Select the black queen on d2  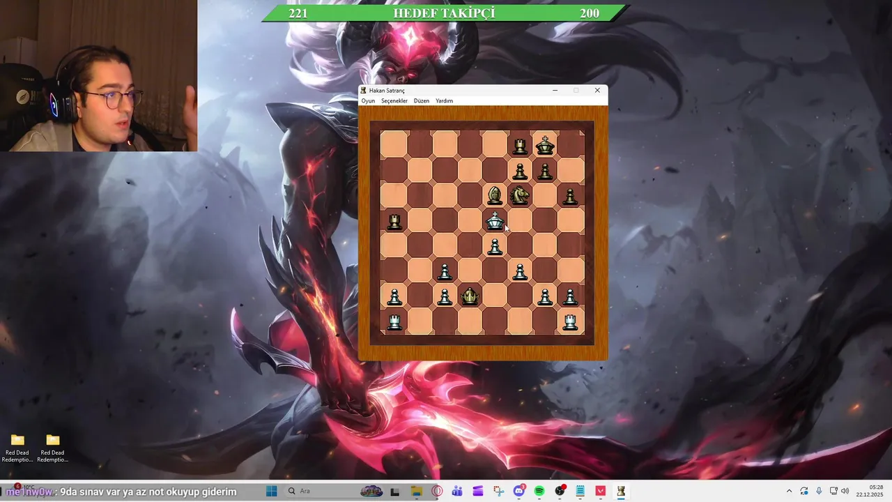470,296
